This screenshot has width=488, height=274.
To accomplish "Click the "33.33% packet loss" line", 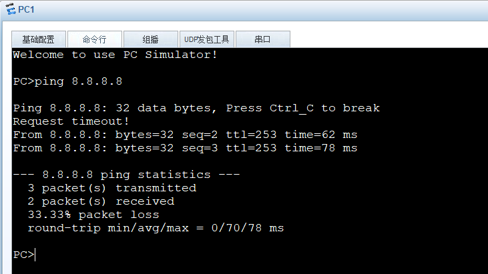I will (x=93, y=215).
